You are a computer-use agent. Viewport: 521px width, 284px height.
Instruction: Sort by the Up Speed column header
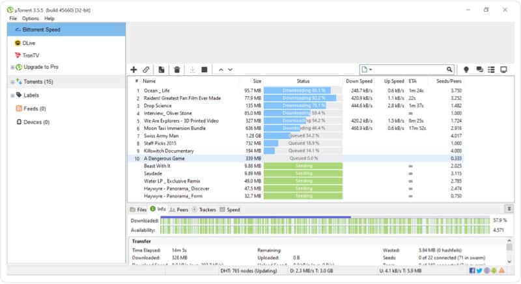[394, 81]
